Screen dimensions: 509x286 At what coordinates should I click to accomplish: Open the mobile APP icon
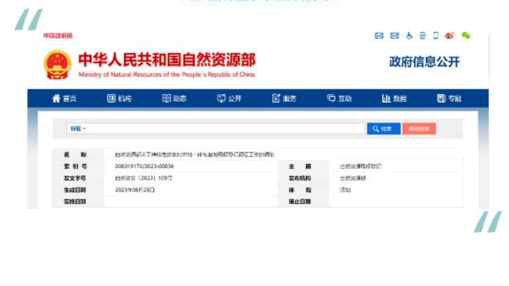(x=422, y=36)
